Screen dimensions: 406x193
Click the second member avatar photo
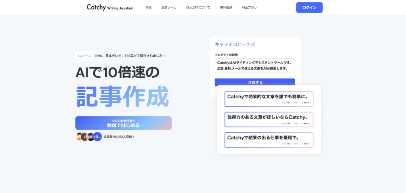coord(85,137)
